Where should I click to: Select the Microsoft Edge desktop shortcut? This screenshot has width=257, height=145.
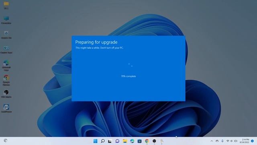click(6, 65)
